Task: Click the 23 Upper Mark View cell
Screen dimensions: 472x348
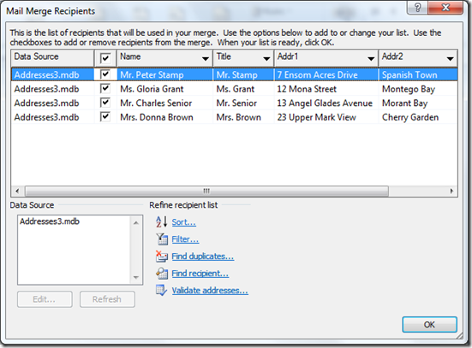Action: click(326, 117)
